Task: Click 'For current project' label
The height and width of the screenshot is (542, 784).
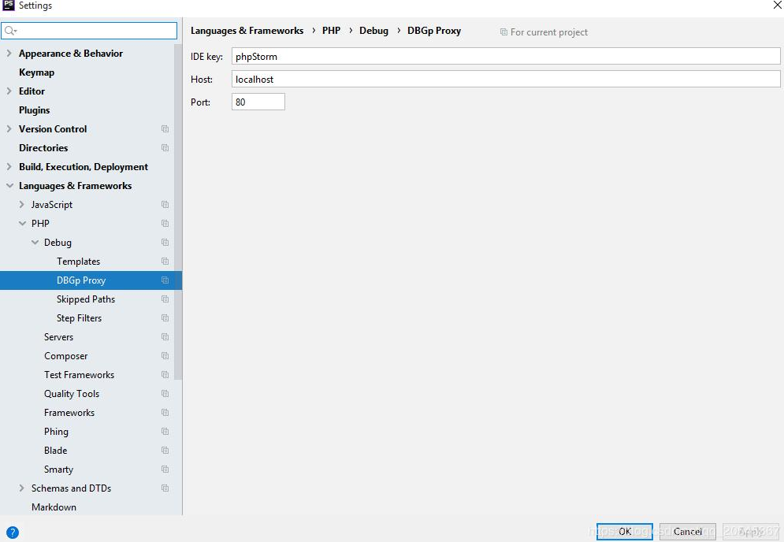Action: click(x=549, y=32)
